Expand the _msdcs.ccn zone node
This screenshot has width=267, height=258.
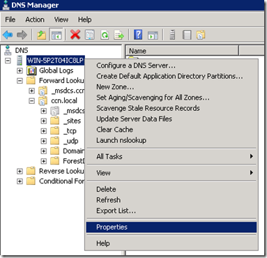pos(31,91)
